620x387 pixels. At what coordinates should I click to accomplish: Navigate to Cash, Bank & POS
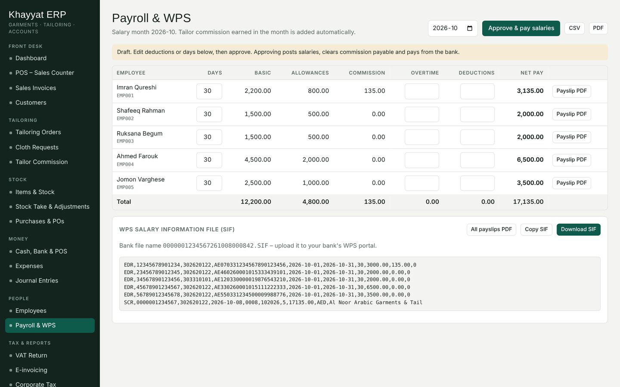coord(50,251)
